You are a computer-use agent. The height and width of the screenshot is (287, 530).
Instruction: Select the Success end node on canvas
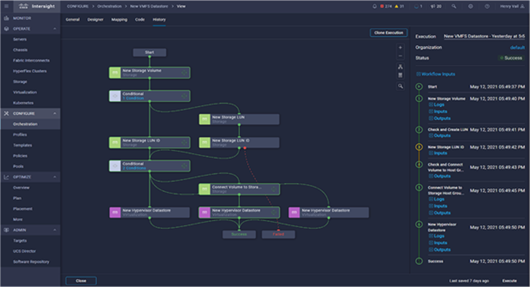coord(239,235)
